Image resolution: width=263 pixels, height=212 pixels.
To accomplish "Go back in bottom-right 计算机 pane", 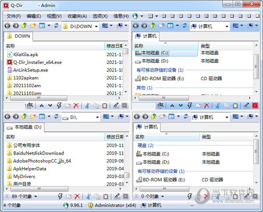I will pos(137,117).
